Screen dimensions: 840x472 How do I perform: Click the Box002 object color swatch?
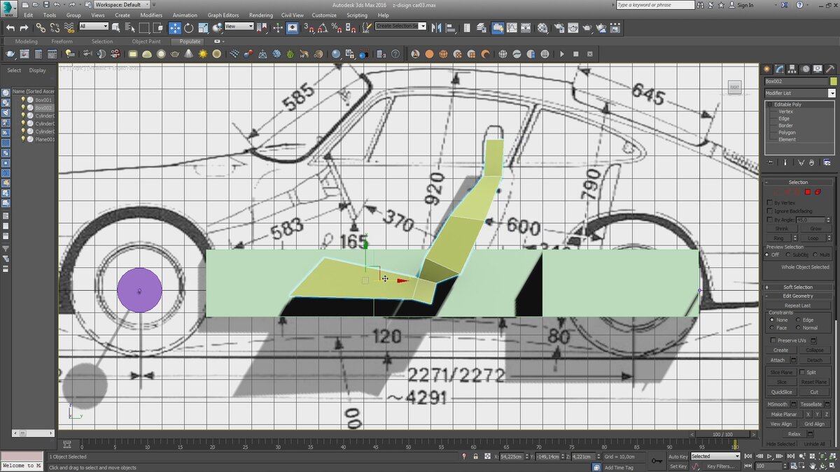pos(833,82)
